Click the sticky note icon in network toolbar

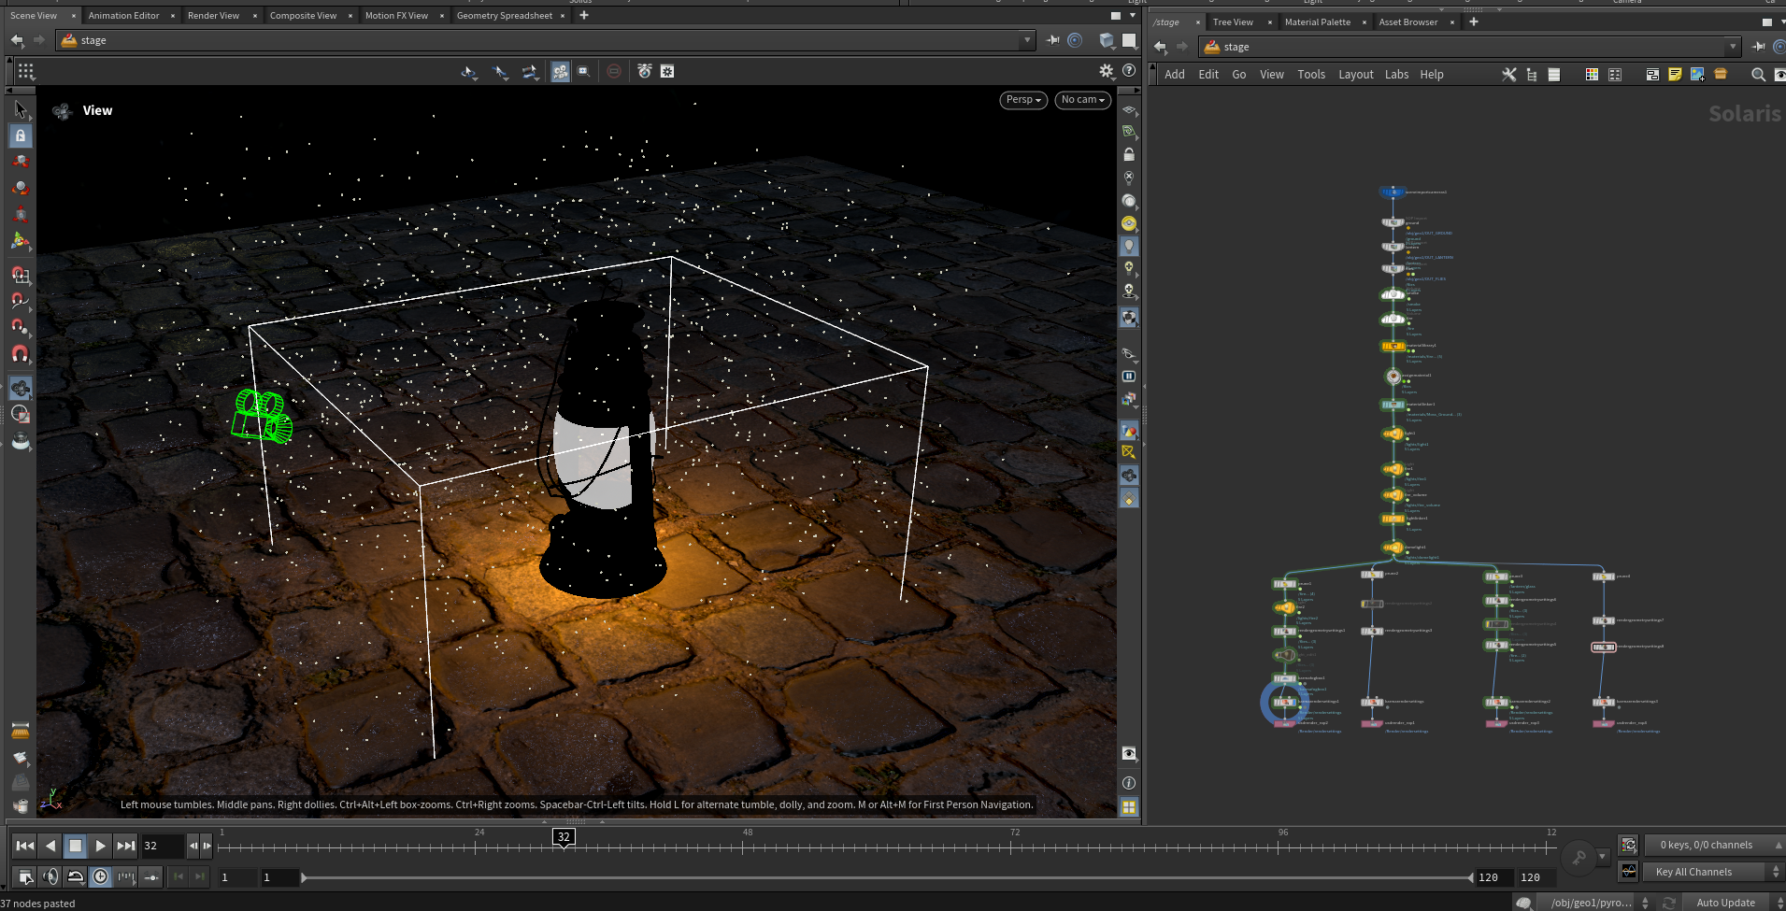coord(1675,75)
